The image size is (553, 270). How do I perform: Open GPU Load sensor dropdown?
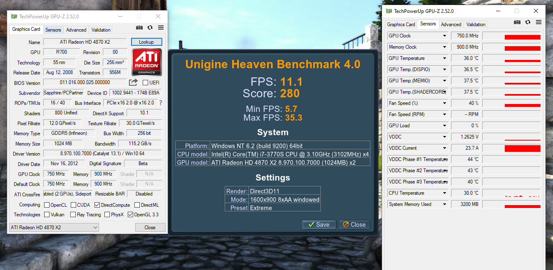coord(444,126)
